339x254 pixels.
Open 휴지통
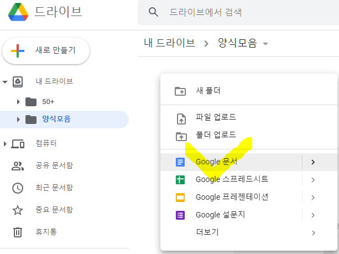tap(46, 232)
